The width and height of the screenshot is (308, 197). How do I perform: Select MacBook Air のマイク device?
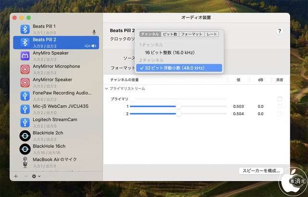56,162
